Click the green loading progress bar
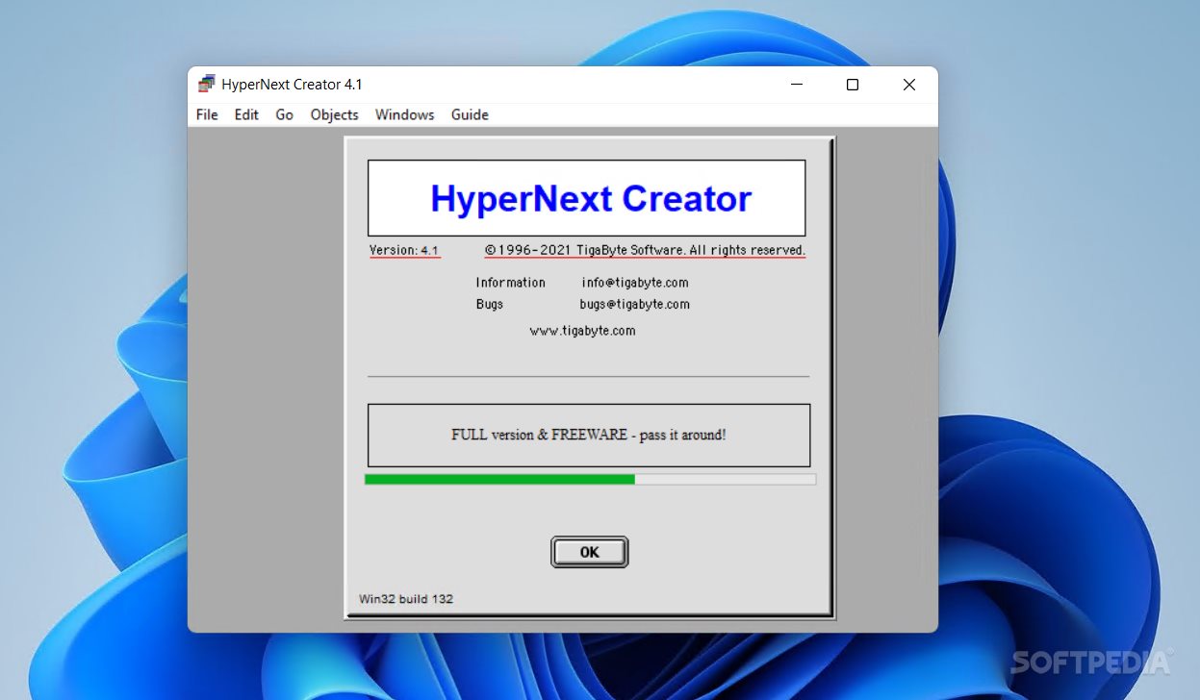The width and height of the screenshot is (1200, 700). 590,479
